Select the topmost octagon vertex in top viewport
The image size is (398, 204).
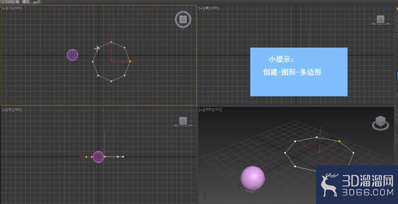pos(111,42)
